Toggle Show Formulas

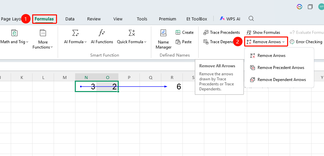263,32
